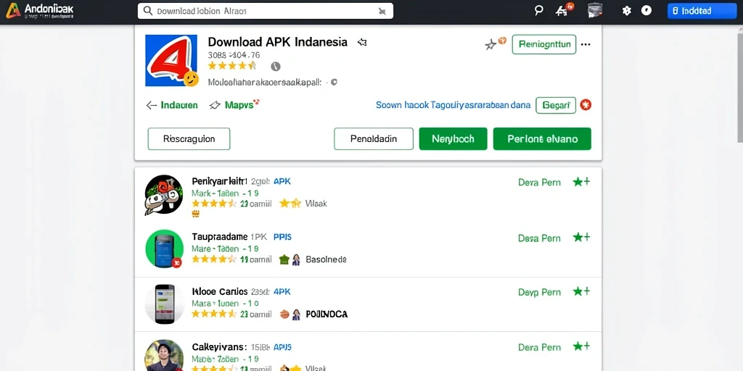Click blue APUS label in Cakeyivans row
Viewport: 743px width, 371px height.
[x=282, y=347]
